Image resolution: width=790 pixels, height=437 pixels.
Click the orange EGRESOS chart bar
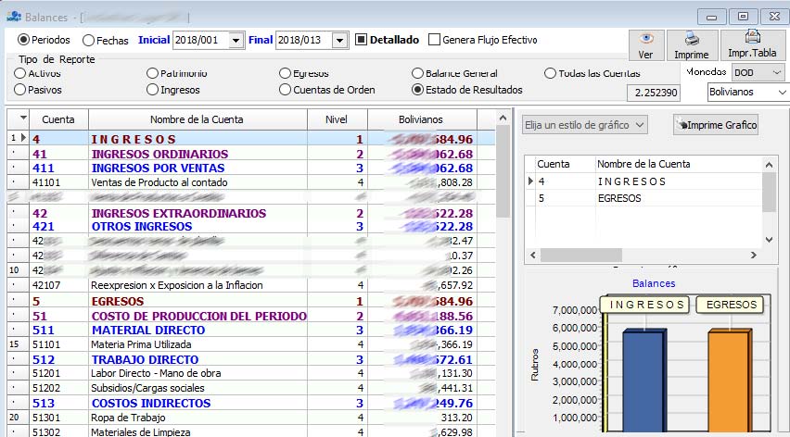[730, 381]
